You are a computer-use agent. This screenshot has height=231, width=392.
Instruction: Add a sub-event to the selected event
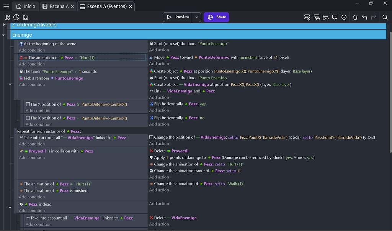pyautogui.click(x=317, y=17)
